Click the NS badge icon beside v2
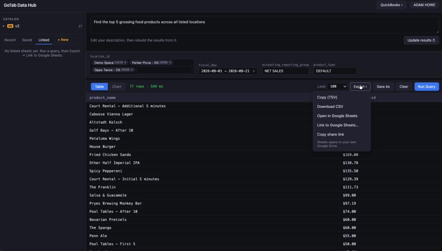The image size is (442, 251). point(10,26)
